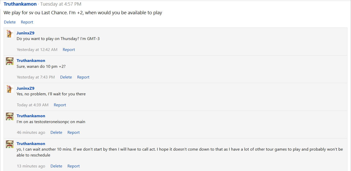The height and width of the screenshot is (171, 351).
Task: Click Truthankamon's avatar beside the "testosteroneisonpc" comment
Action: (10, 116)
